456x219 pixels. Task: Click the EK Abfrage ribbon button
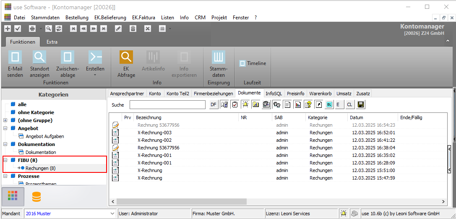(126, 64)
